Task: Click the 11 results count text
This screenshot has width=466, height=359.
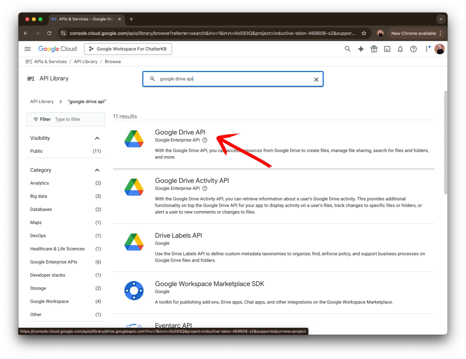Action: (125, 116)
